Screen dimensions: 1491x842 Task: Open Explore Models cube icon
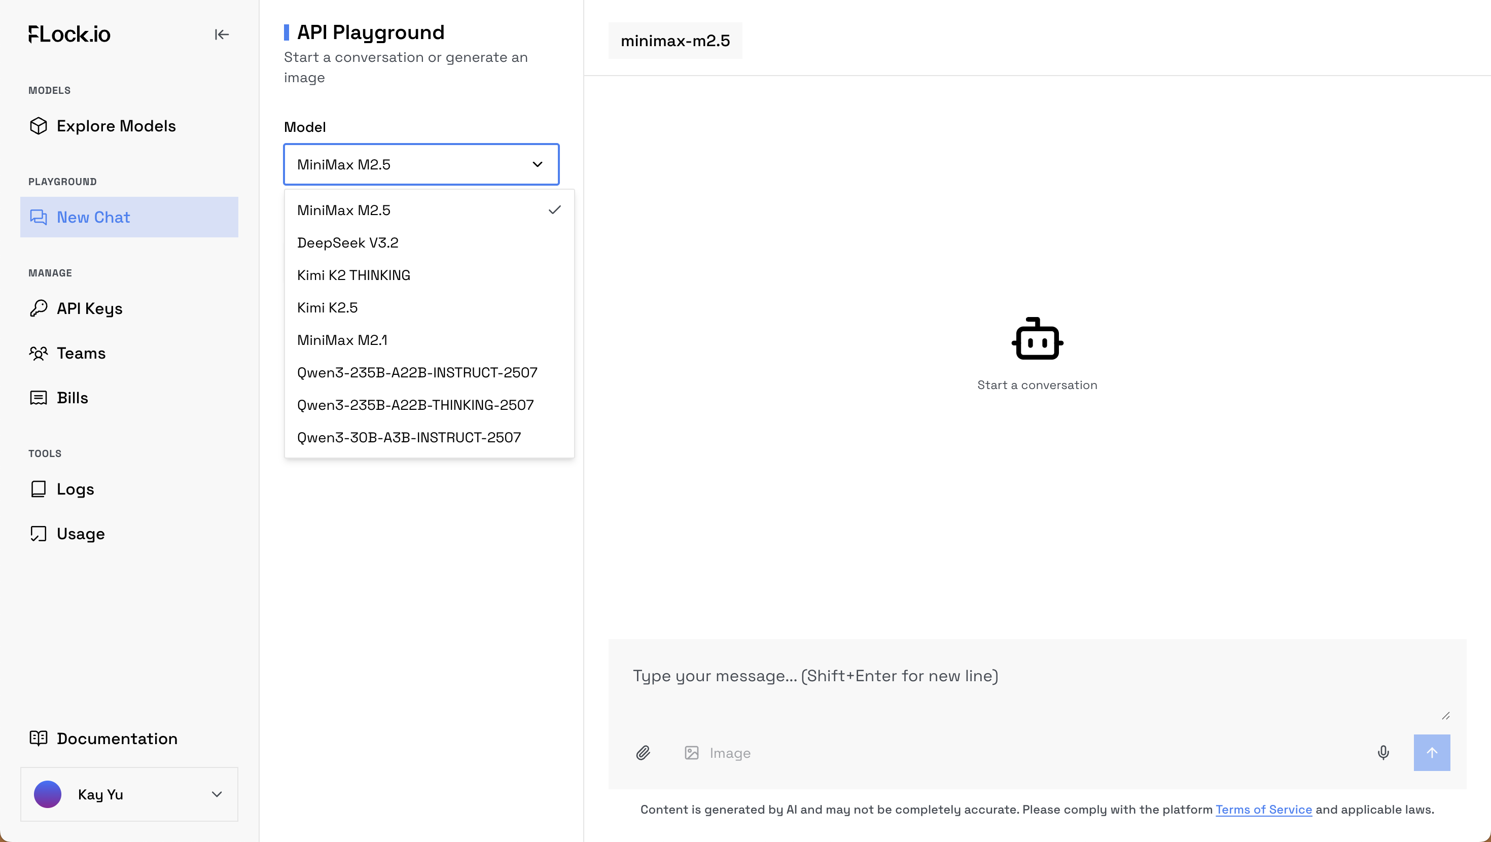point(39,126)
